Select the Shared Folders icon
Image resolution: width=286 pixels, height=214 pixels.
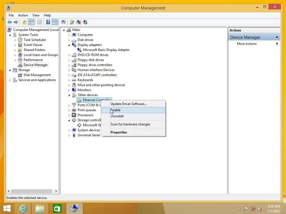[x=20, y=50]
